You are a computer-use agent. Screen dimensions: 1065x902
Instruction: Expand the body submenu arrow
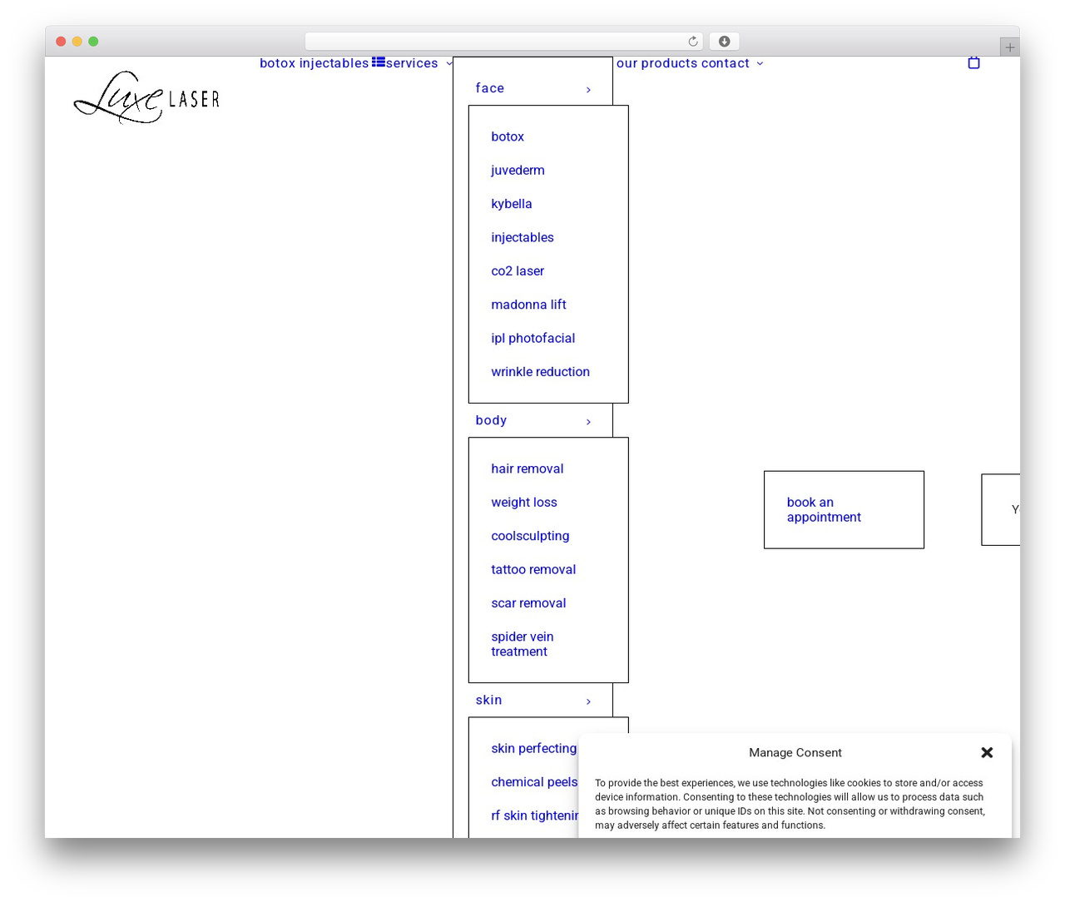coord(588,421)
